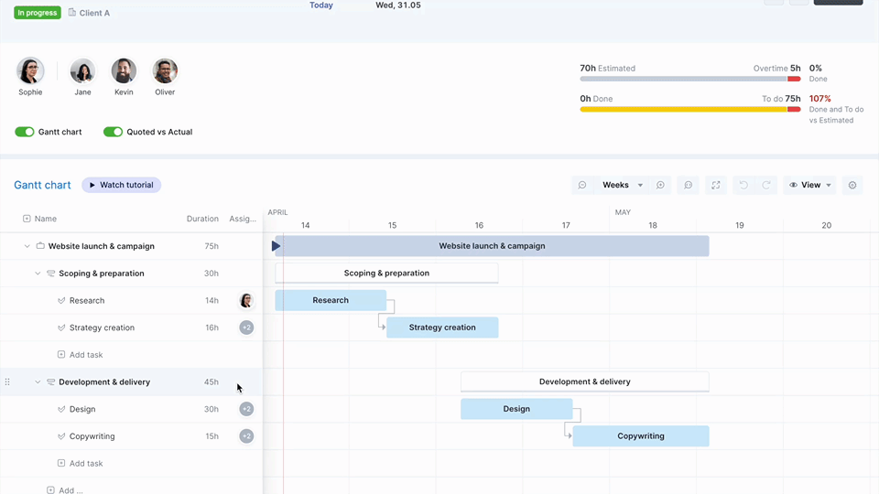Image resolution: width=879 pixels, height=494 pixels.
Task: Click the play marker at project start
Action: [276, 246]
